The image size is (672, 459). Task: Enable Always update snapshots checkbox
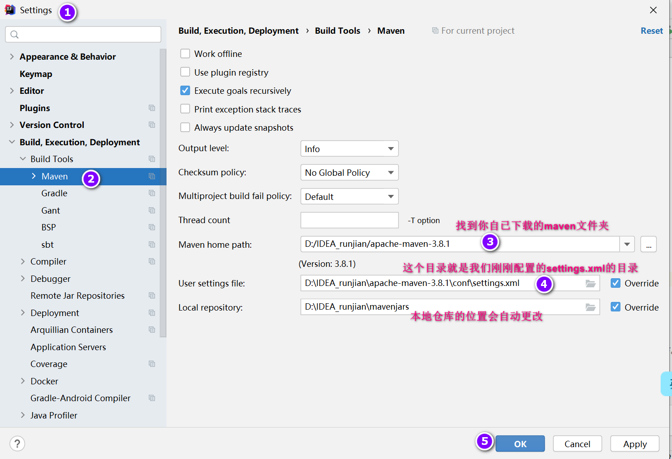coord(185,127)
